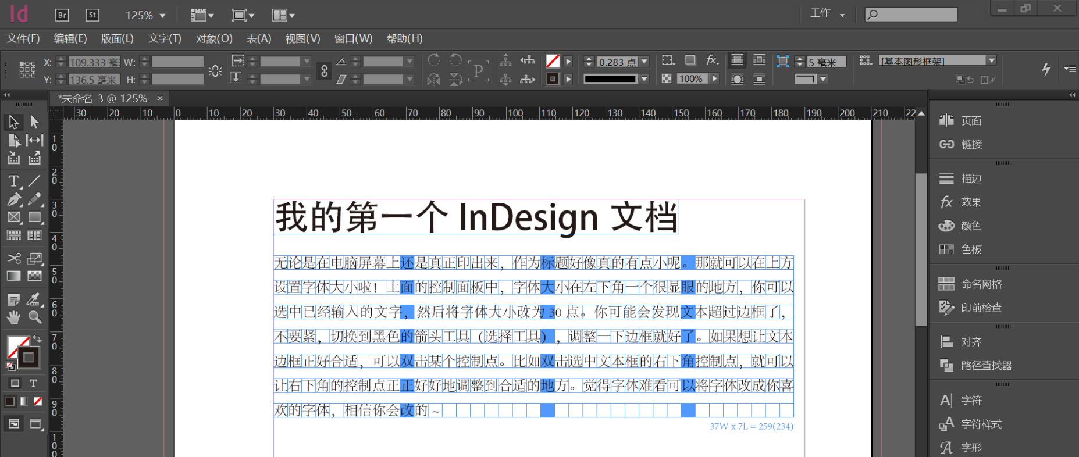Screen dimensions: 1079x457
Task: Apply none mode with red slash
Action: click(x=38, y=401)
